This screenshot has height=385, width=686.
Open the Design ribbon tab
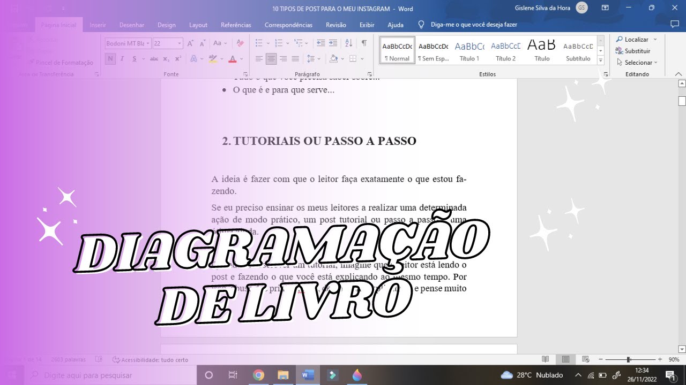pos(167,25)
